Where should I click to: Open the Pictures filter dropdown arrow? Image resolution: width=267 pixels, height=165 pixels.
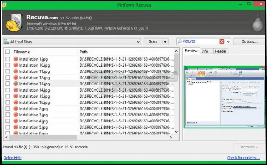coord(228,42)
